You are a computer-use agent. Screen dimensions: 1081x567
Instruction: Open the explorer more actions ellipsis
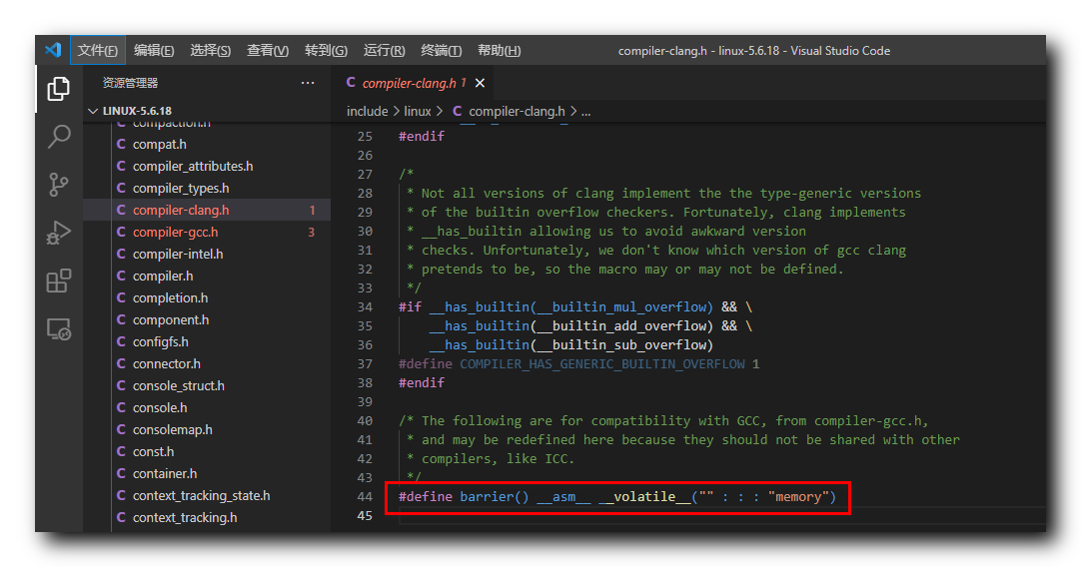[308, 83]
